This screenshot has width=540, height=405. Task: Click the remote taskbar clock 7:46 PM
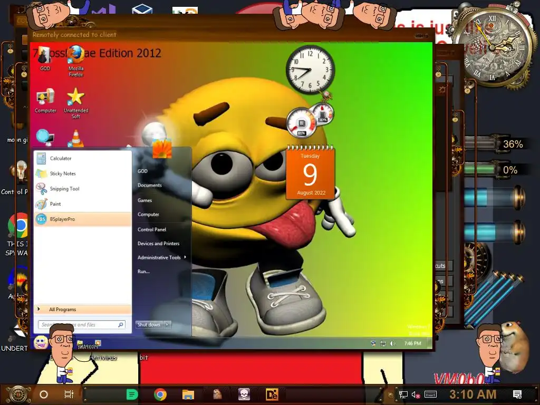click(x=412, y=343)
